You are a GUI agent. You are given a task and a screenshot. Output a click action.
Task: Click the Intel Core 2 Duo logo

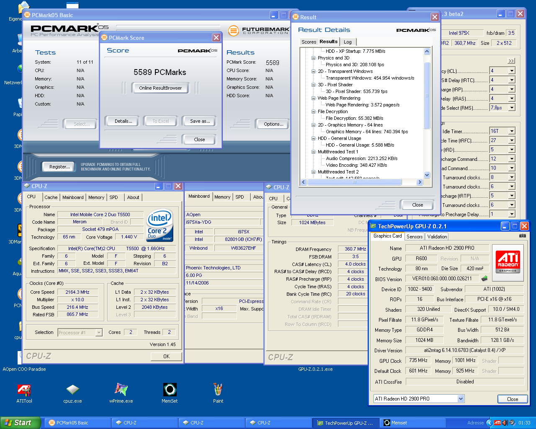click(160, 226)
